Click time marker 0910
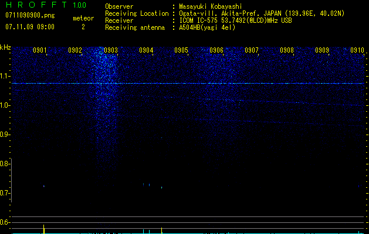369x234 pixels. pyautogui.click(x=357, y=50)
